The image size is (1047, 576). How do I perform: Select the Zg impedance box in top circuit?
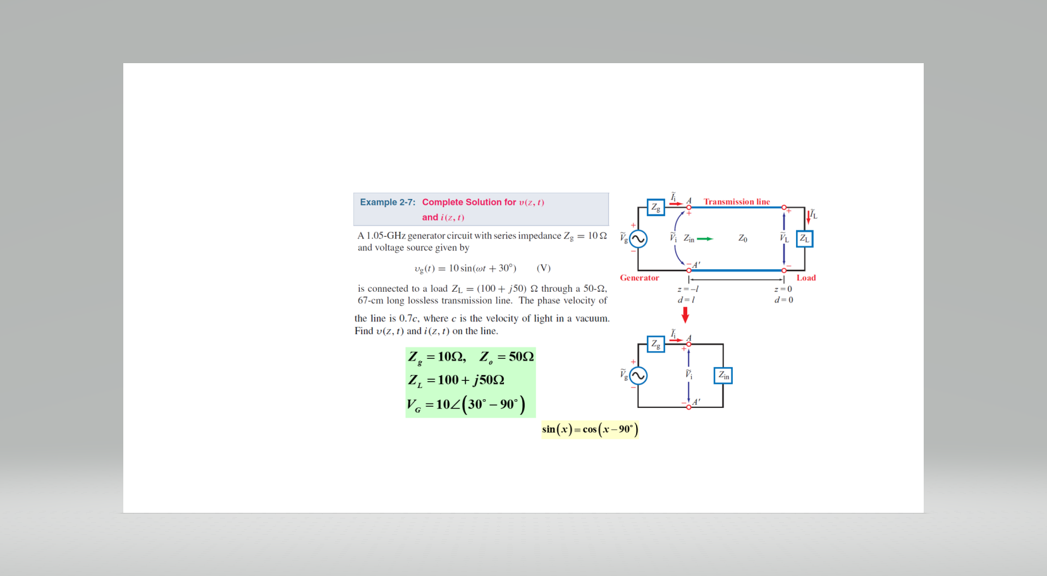pos(656,208)
